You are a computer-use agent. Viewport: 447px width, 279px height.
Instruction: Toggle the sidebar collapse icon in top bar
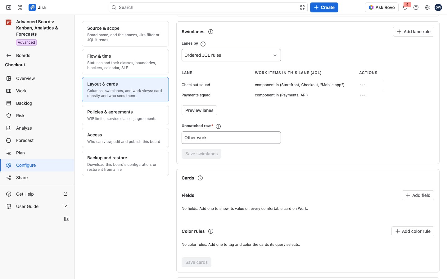pos(9,7)
